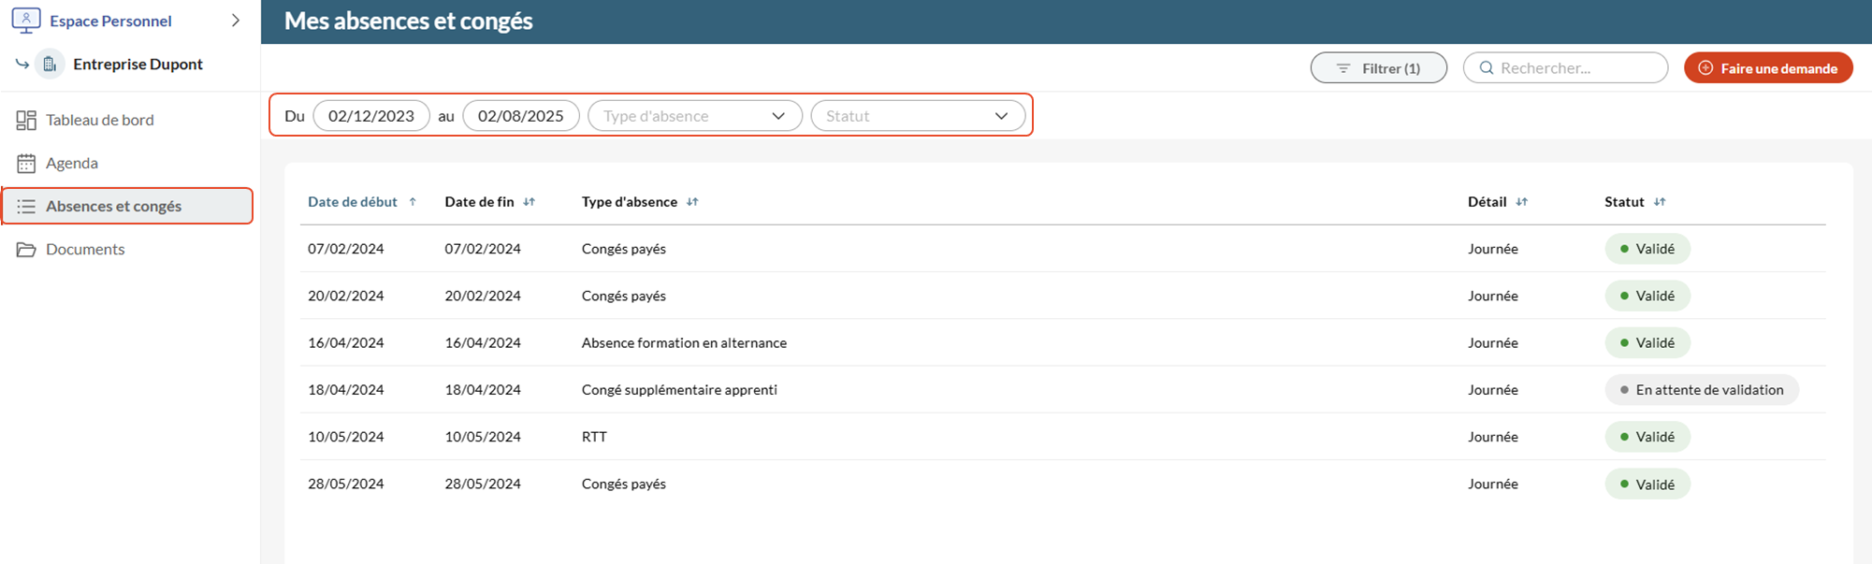Screen dimensions: 1872x564
Task: Go to the Agenda menu item
Action: point(72,163)
